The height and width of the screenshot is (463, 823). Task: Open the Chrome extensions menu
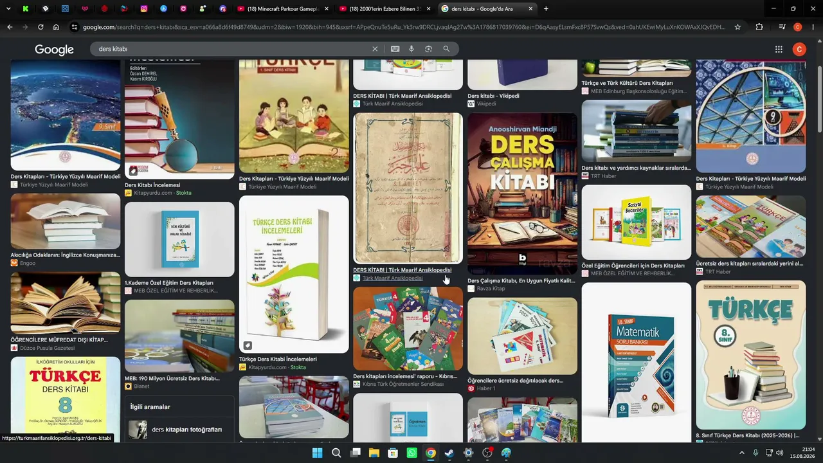(759, 27)
